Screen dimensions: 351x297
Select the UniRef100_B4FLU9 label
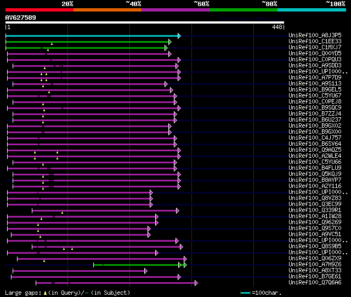(x=315, y=168)
